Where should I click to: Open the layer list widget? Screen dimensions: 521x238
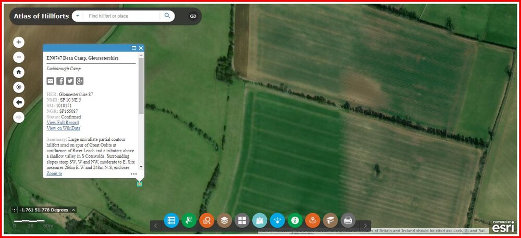[224, 220]
